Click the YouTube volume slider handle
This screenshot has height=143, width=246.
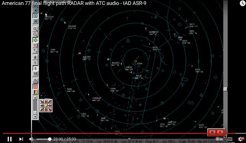(49, 139)
